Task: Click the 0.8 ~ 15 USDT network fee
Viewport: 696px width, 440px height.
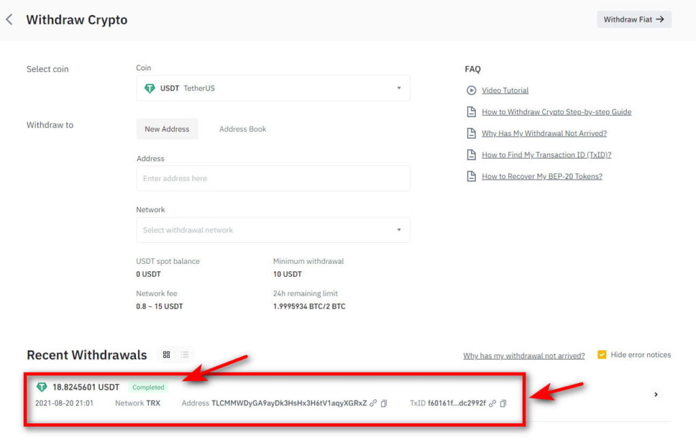Action: [x=159, y=306]
